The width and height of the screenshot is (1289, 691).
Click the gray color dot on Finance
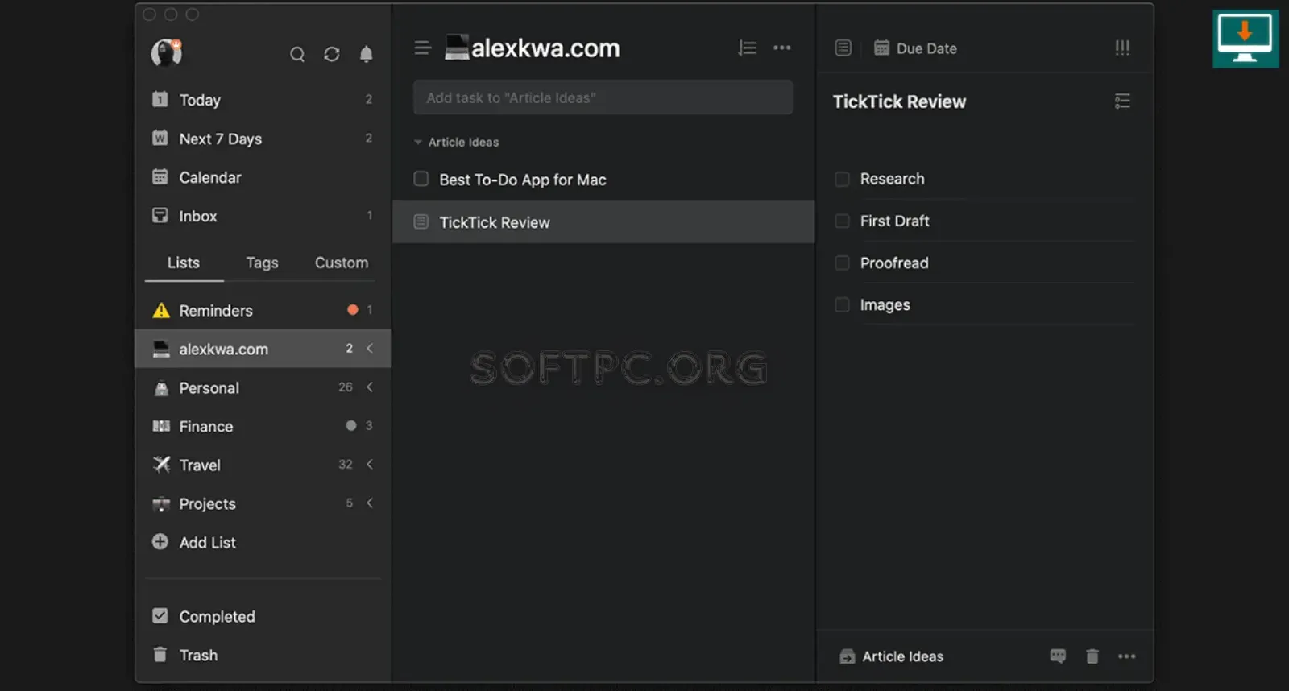pos(351,425)
